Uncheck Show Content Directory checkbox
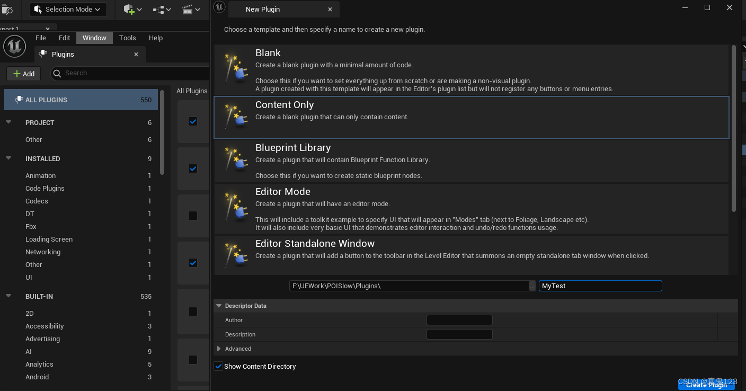The width and height of the screenshot is (746, 391). (218, 366)
